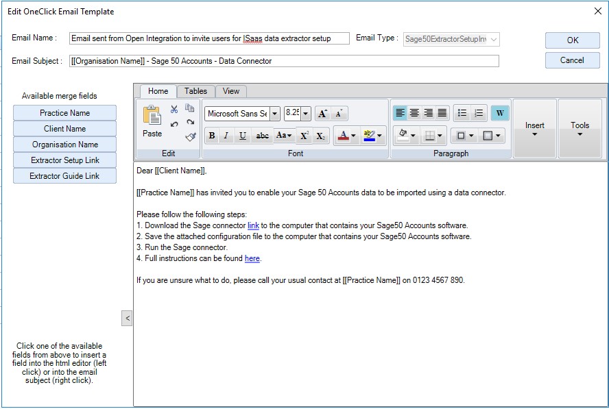609x409 pixels.
Task: Click the small square frame icon
Action: [461, 136]
